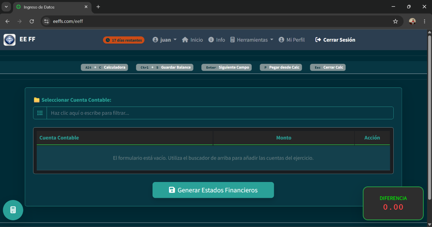Click the address bar URL eeffs.com/eeff
The image size is (432, 227).
coord(68,21)
